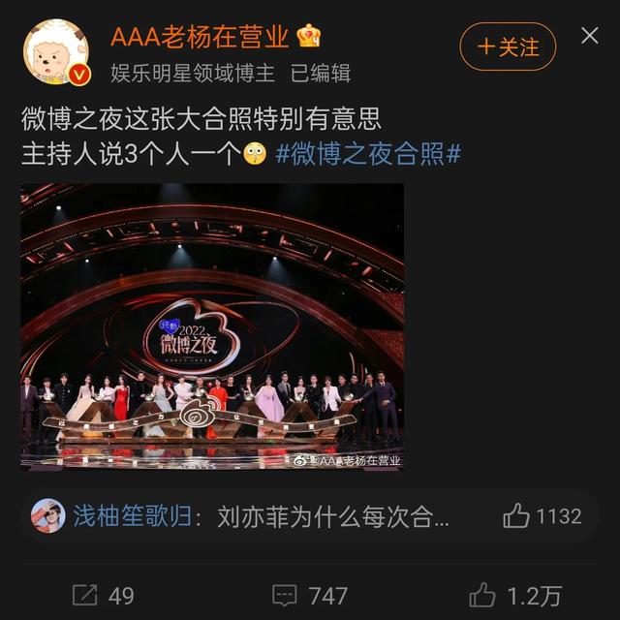Expand the truncated comment about 刘亦菲

coord(333,516)
